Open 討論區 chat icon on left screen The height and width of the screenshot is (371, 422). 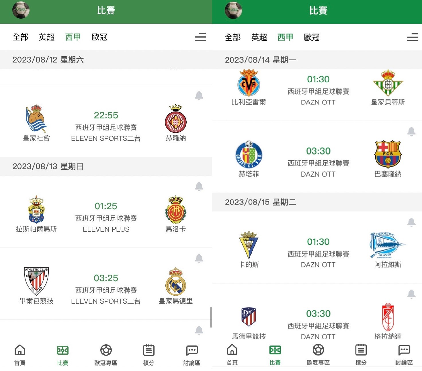coord(192,350)
